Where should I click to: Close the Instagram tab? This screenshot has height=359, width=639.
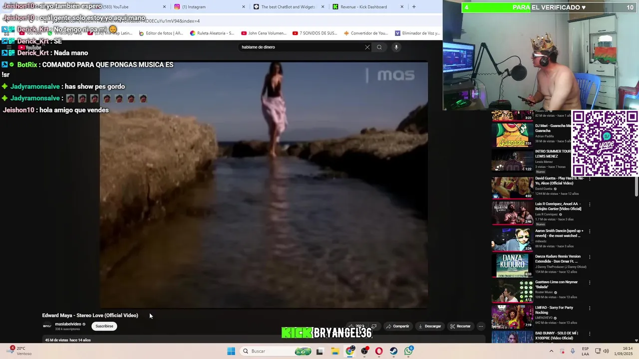point(244,7)
